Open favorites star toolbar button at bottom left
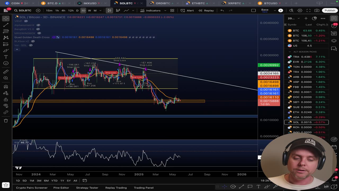 coord(6,185)
